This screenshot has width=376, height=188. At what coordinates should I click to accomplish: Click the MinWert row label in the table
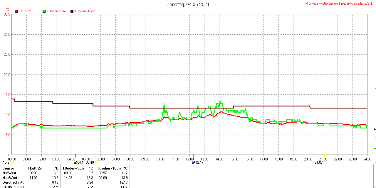(x=9, y=173)
